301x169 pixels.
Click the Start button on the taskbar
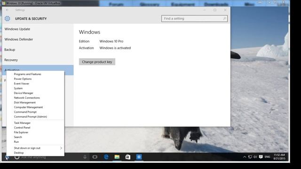[7, 158]
